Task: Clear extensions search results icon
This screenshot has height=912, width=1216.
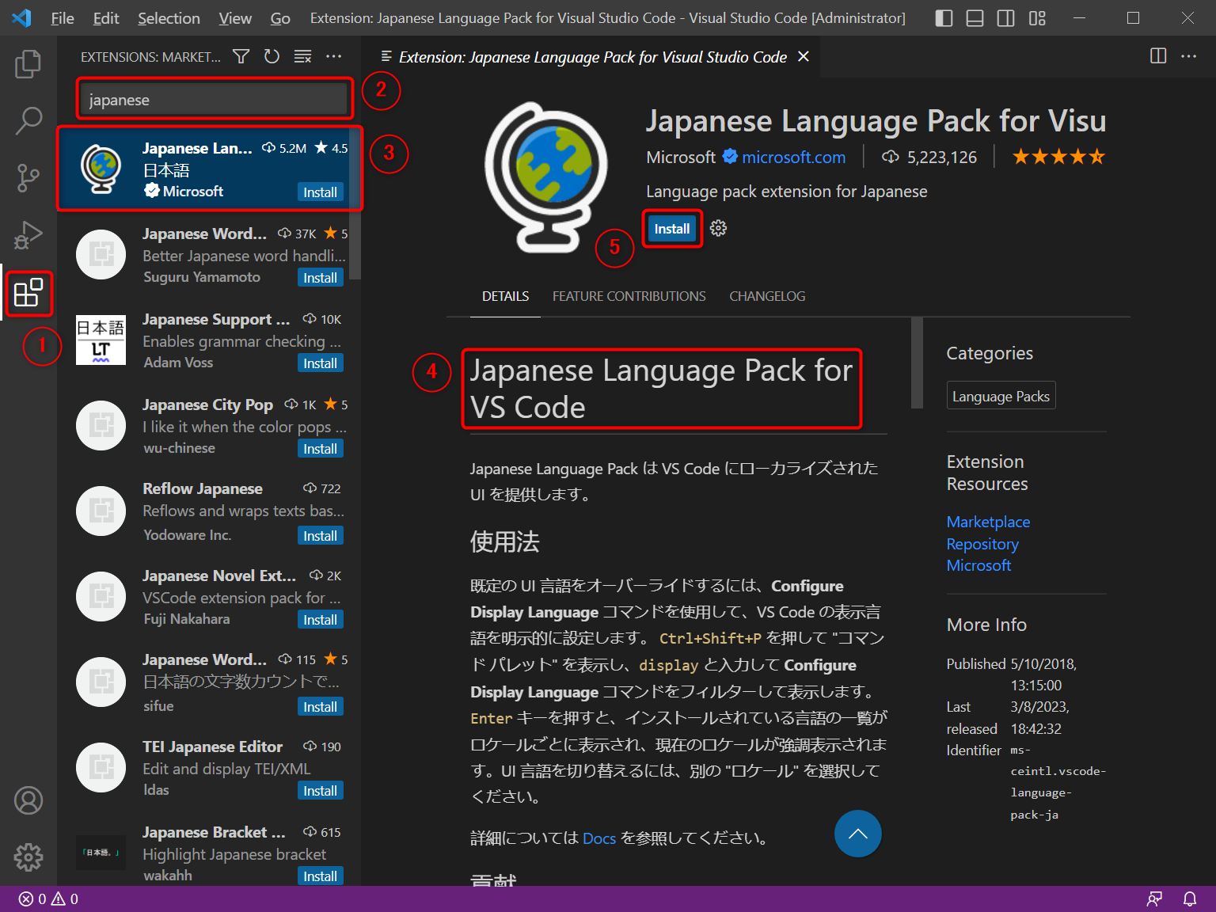Action: pos(302,56)
